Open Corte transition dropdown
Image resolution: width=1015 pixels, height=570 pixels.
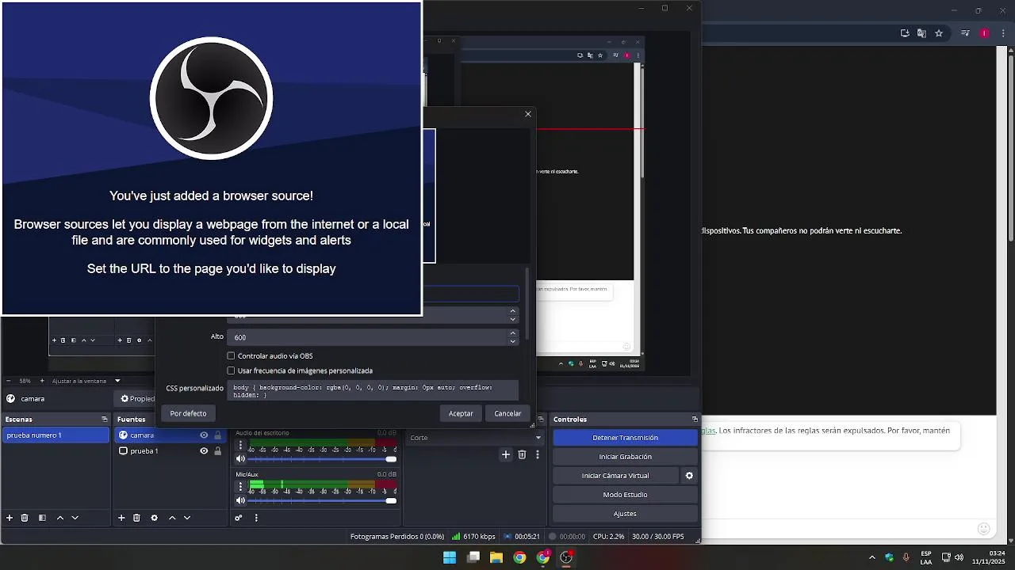click(475, 438)
